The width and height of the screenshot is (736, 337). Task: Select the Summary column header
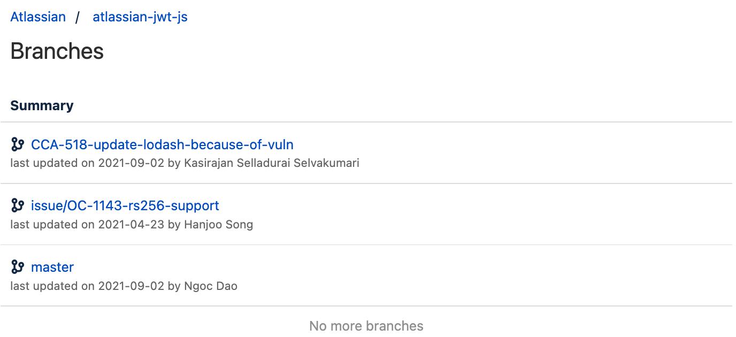[x=42, y=105]
